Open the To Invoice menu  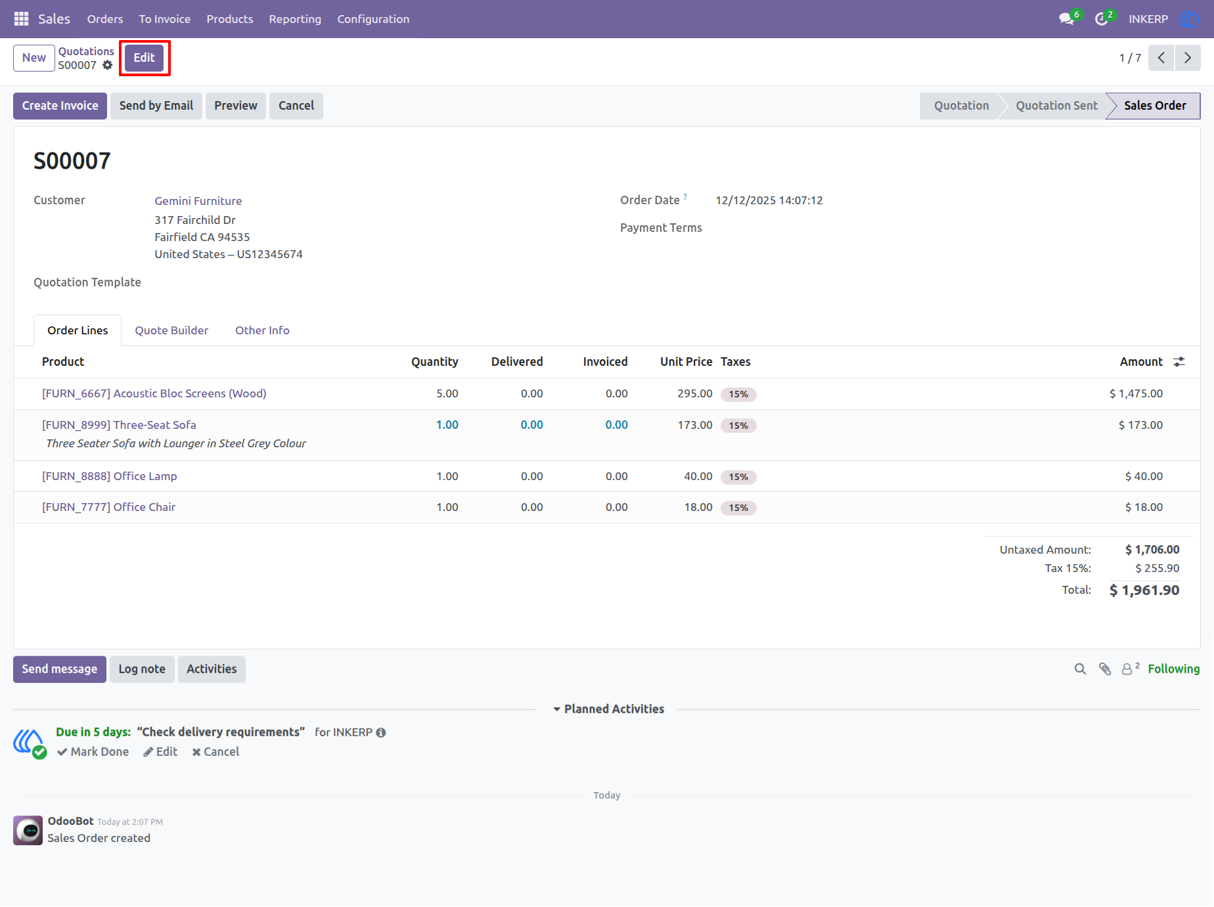[165, 19]
